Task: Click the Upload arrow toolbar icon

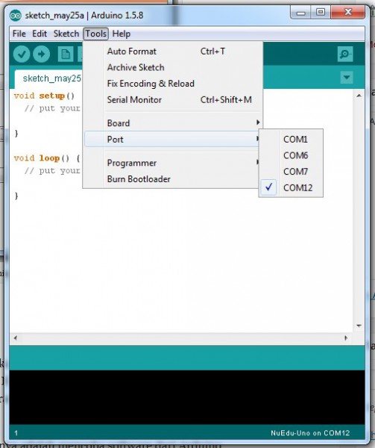Action: [41, 54]
